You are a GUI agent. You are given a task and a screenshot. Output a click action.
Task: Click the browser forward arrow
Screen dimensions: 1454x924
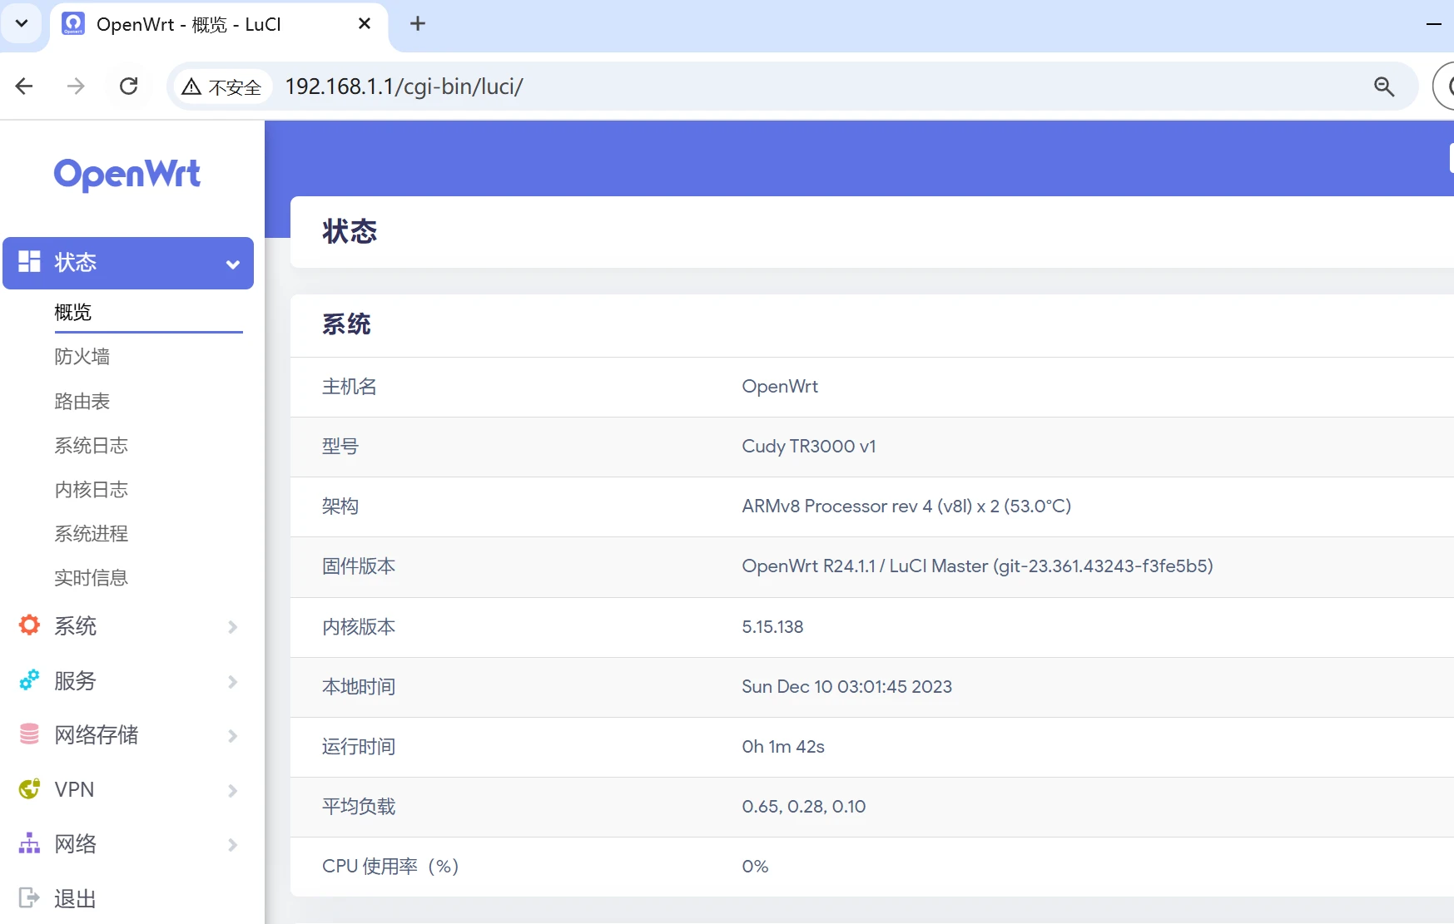pos(76,86)
